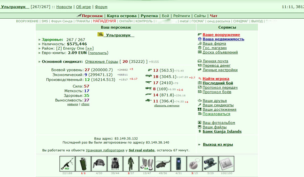The width and height of the screenshot is (304, 177).
Task: Open the SMS shortcut link
Action: pos(45,21)
